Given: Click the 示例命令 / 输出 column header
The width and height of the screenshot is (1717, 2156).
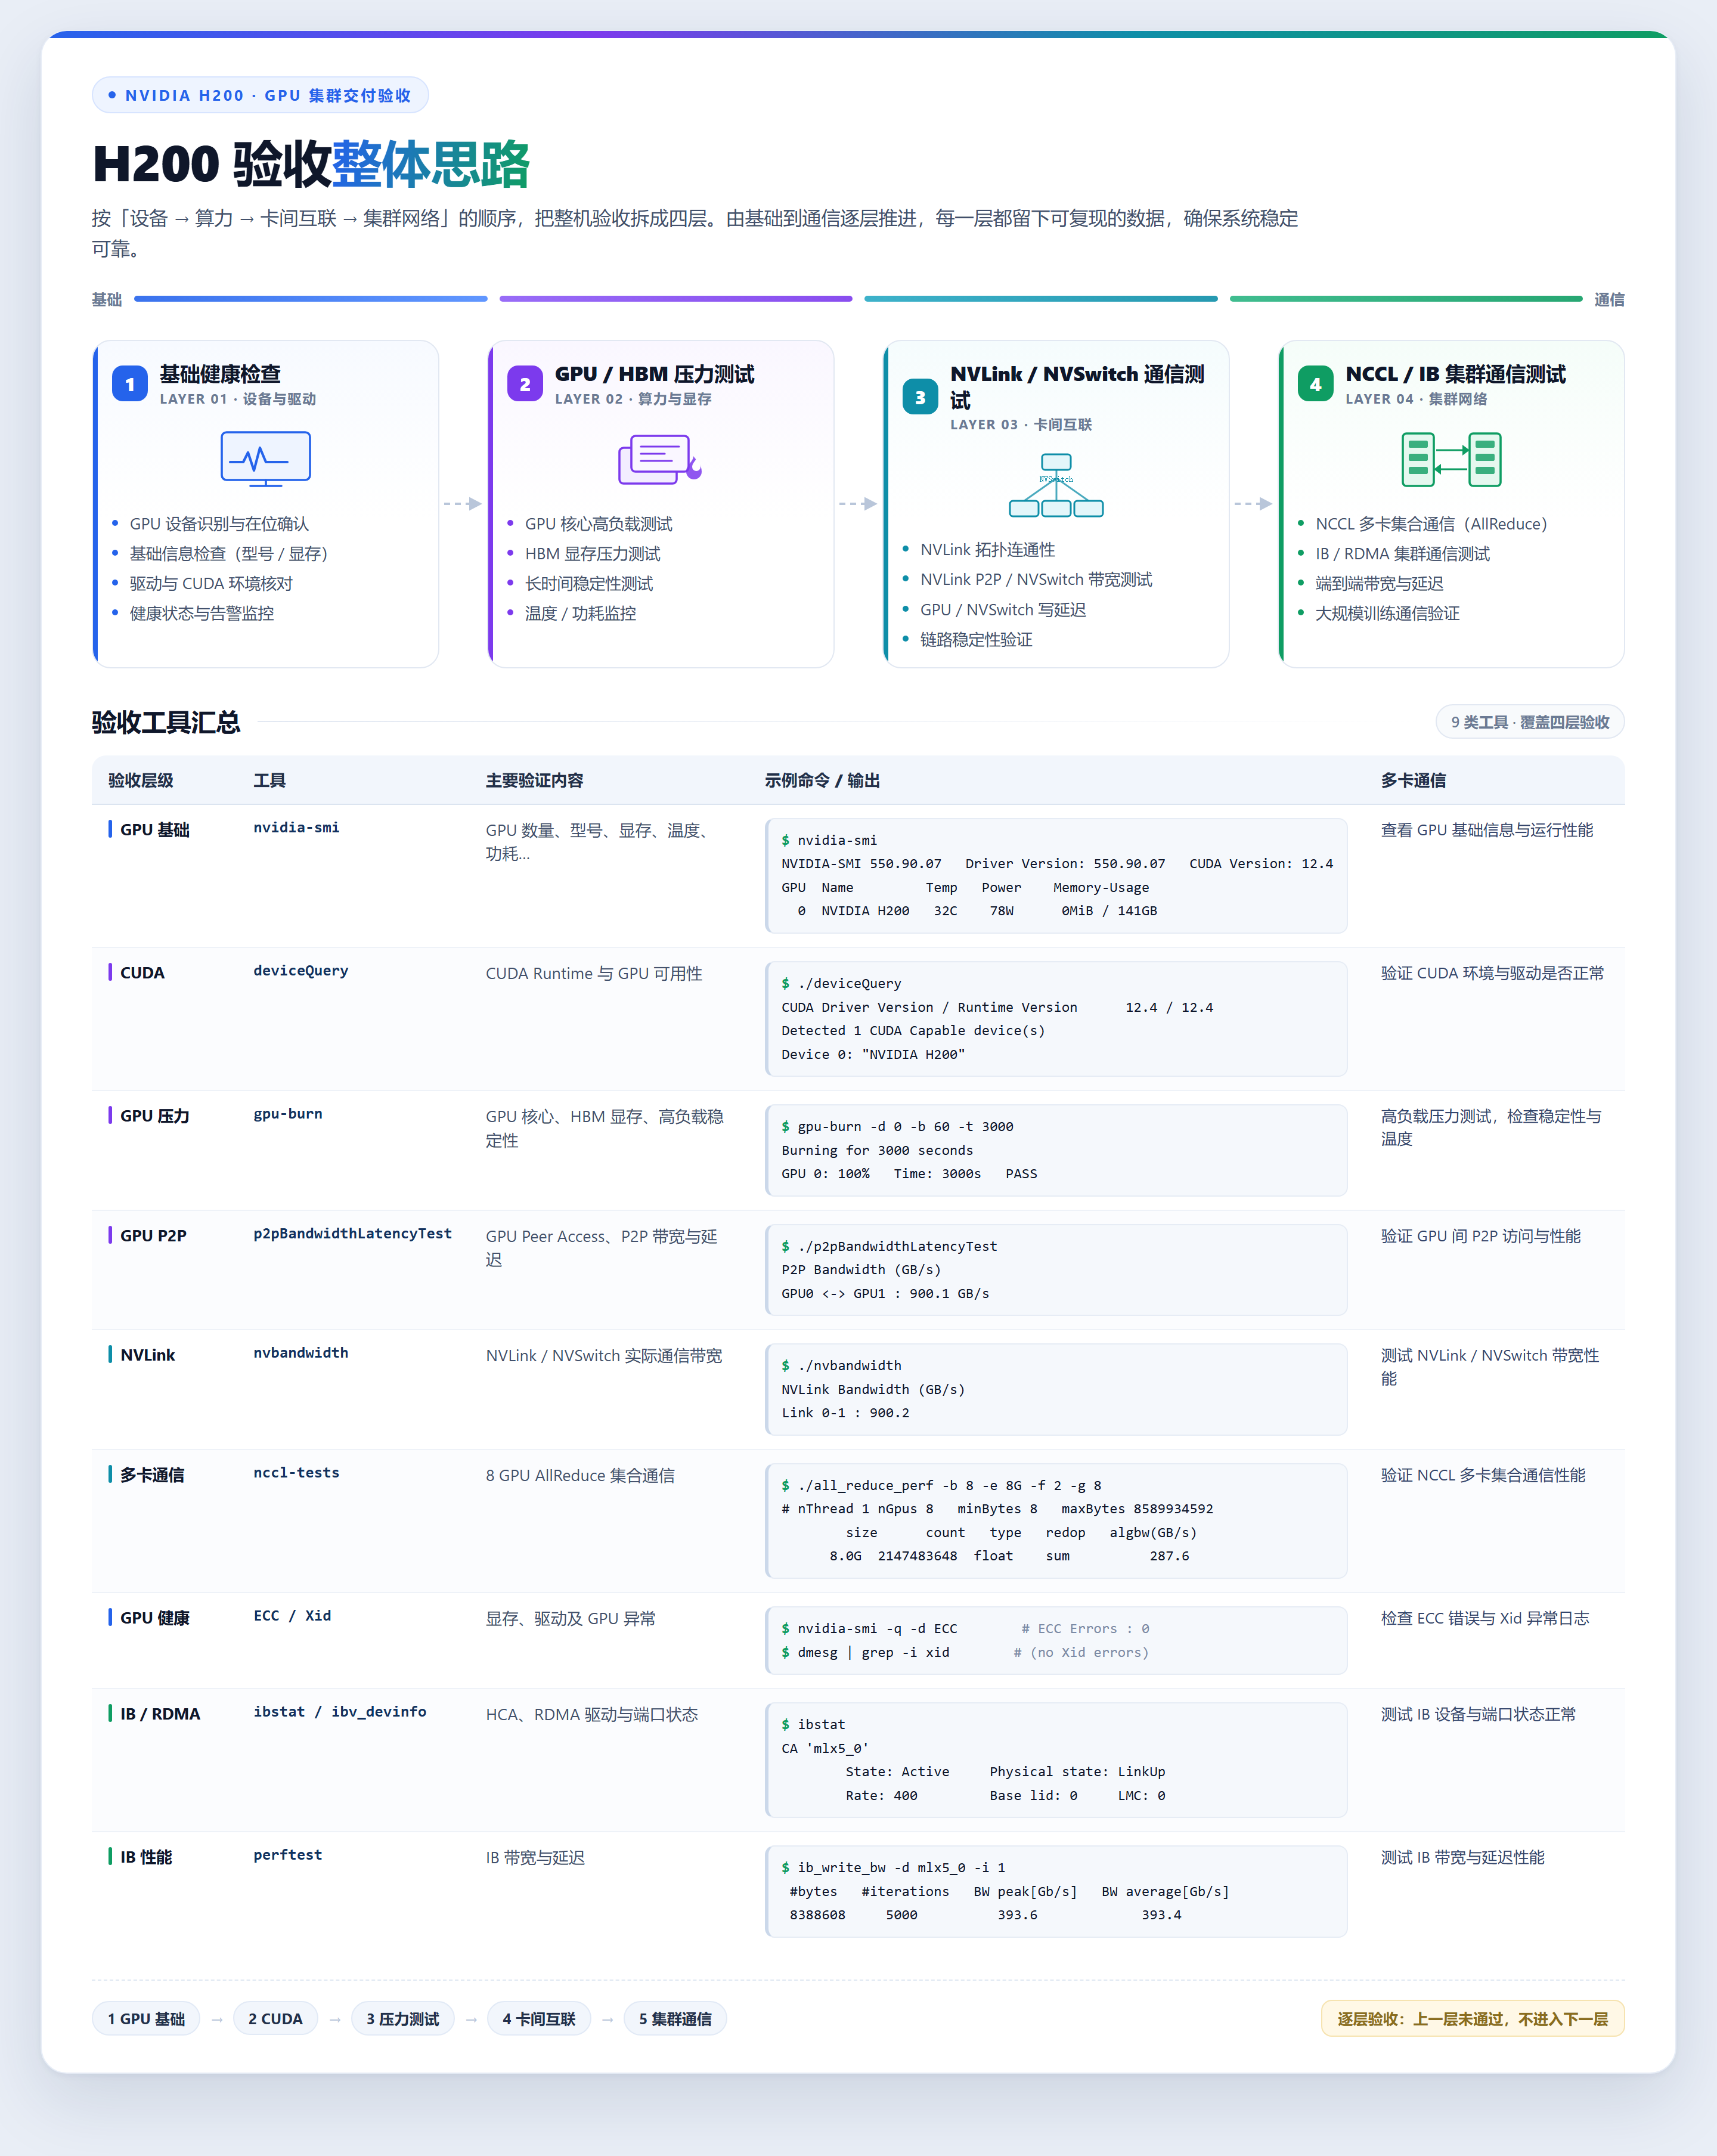Looking at the screenshot, I should [x=822, y=780].
